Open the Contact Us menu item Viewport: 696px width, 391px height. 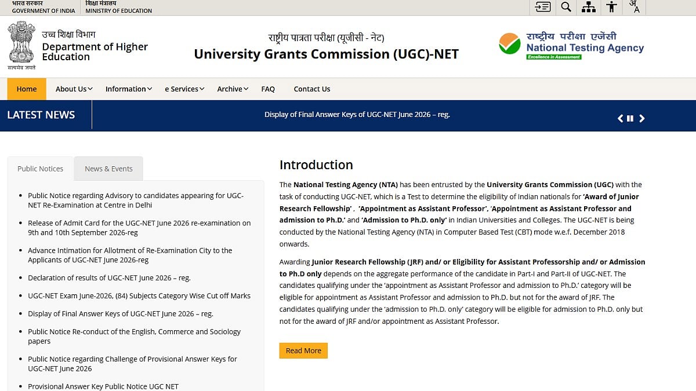pos(312,89)
